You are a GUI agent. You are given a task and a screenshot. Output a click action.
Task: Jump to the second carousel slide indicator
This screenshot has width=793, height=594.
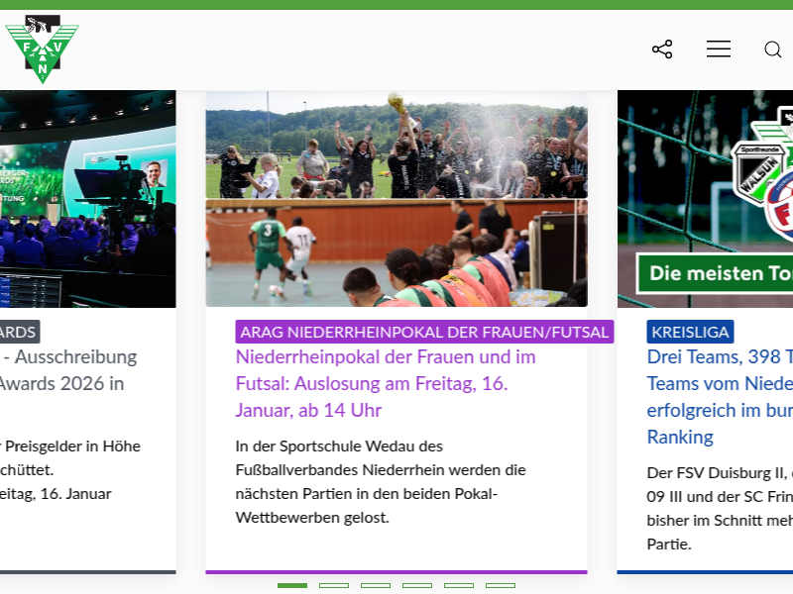[334, 585]
